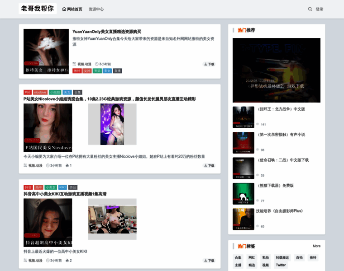Click the fire icon in the second post
The width and height of the screenshot is (344, 271).
[67, 166]
